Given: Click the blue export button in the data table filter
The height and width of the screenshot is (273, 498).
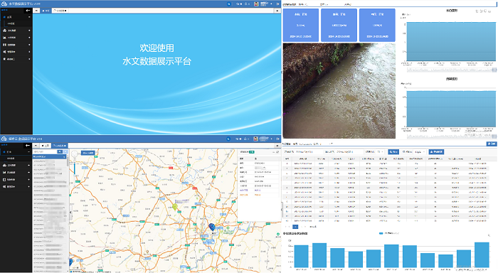Looking at the screenshot, I should (436, 152).
